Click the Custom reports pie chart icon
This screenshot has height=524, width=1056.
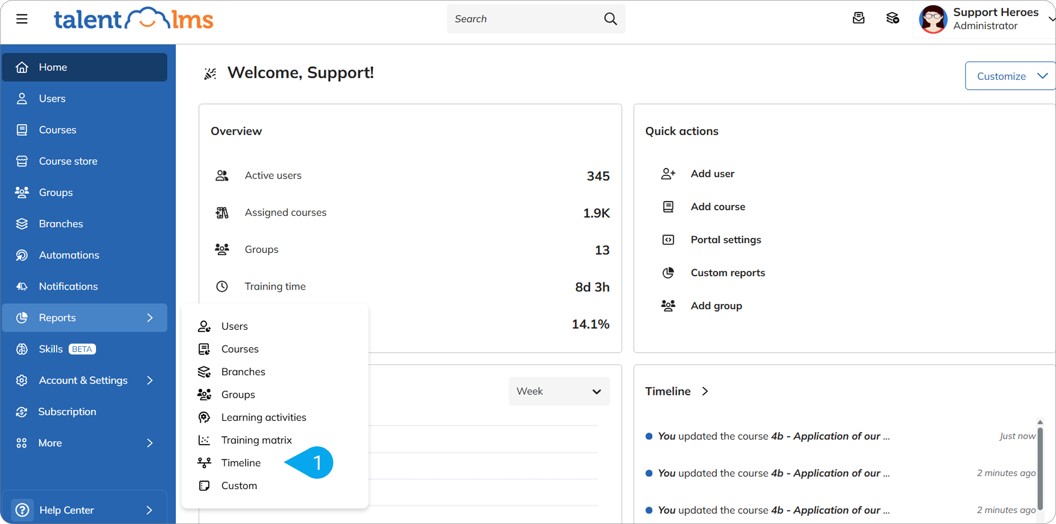point(668,273)
